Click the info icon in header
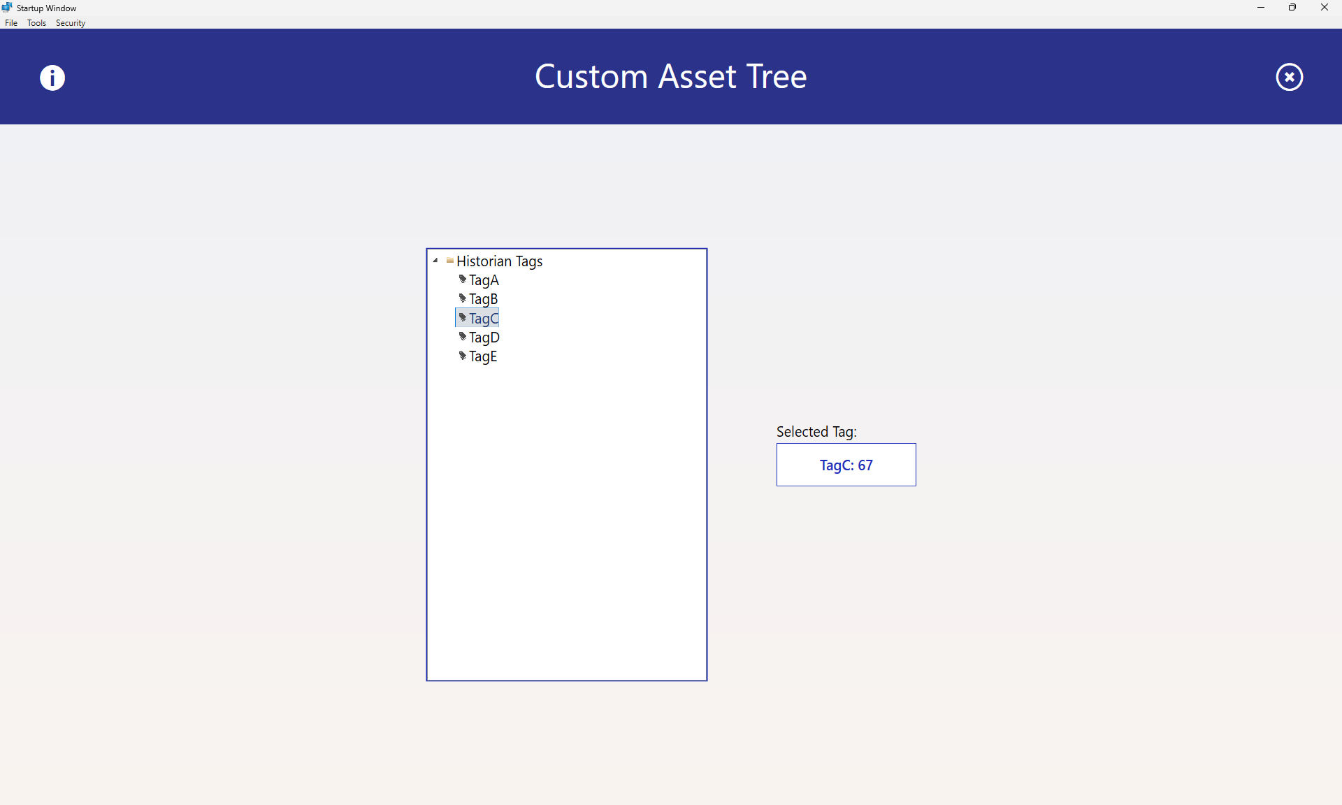This screenshot has width=1342, height=805. point(52,78)
